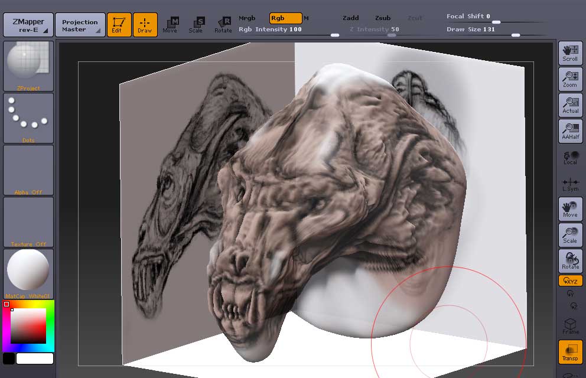Frame the model in the viewport

570,326
